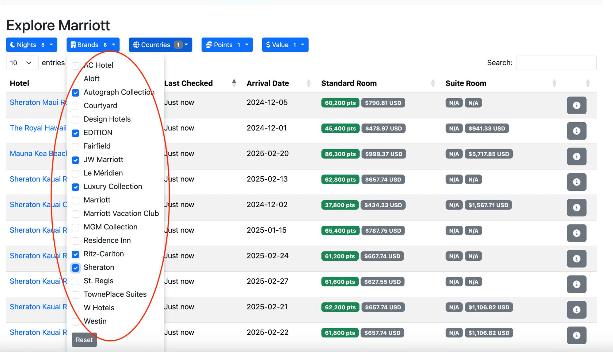This screenshot has height=352, width=613.
Task: Uncheck the EDITION brand
Action: (x=75, y=133)
